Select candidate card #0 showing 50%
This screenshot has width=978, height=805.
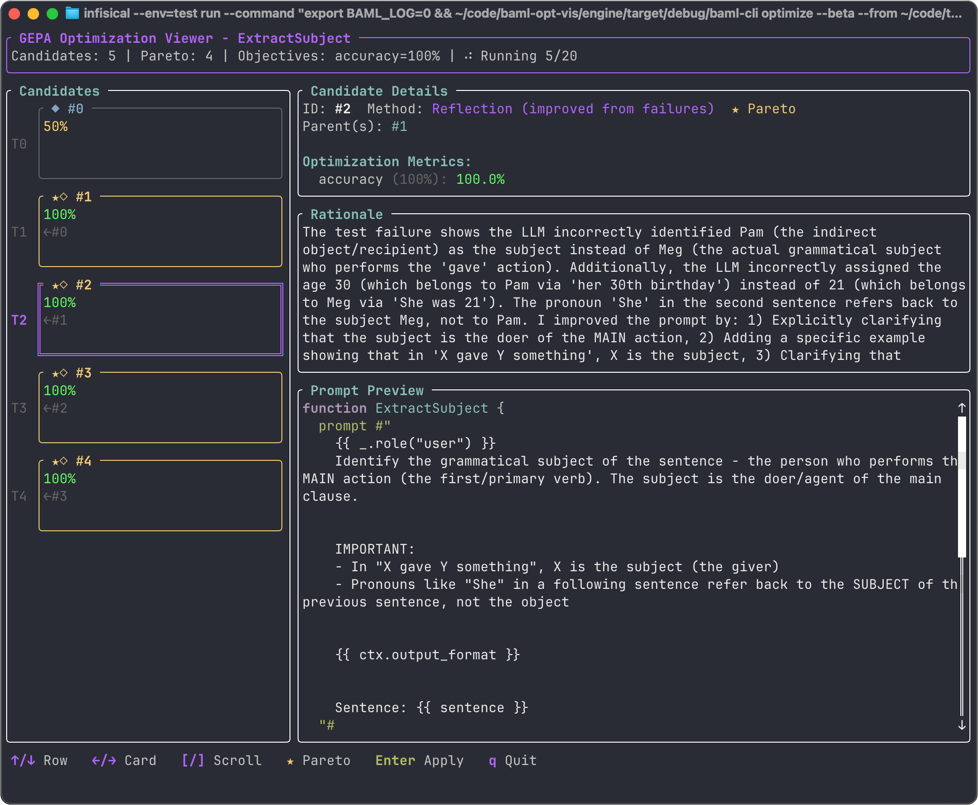(x=160, y=143)
